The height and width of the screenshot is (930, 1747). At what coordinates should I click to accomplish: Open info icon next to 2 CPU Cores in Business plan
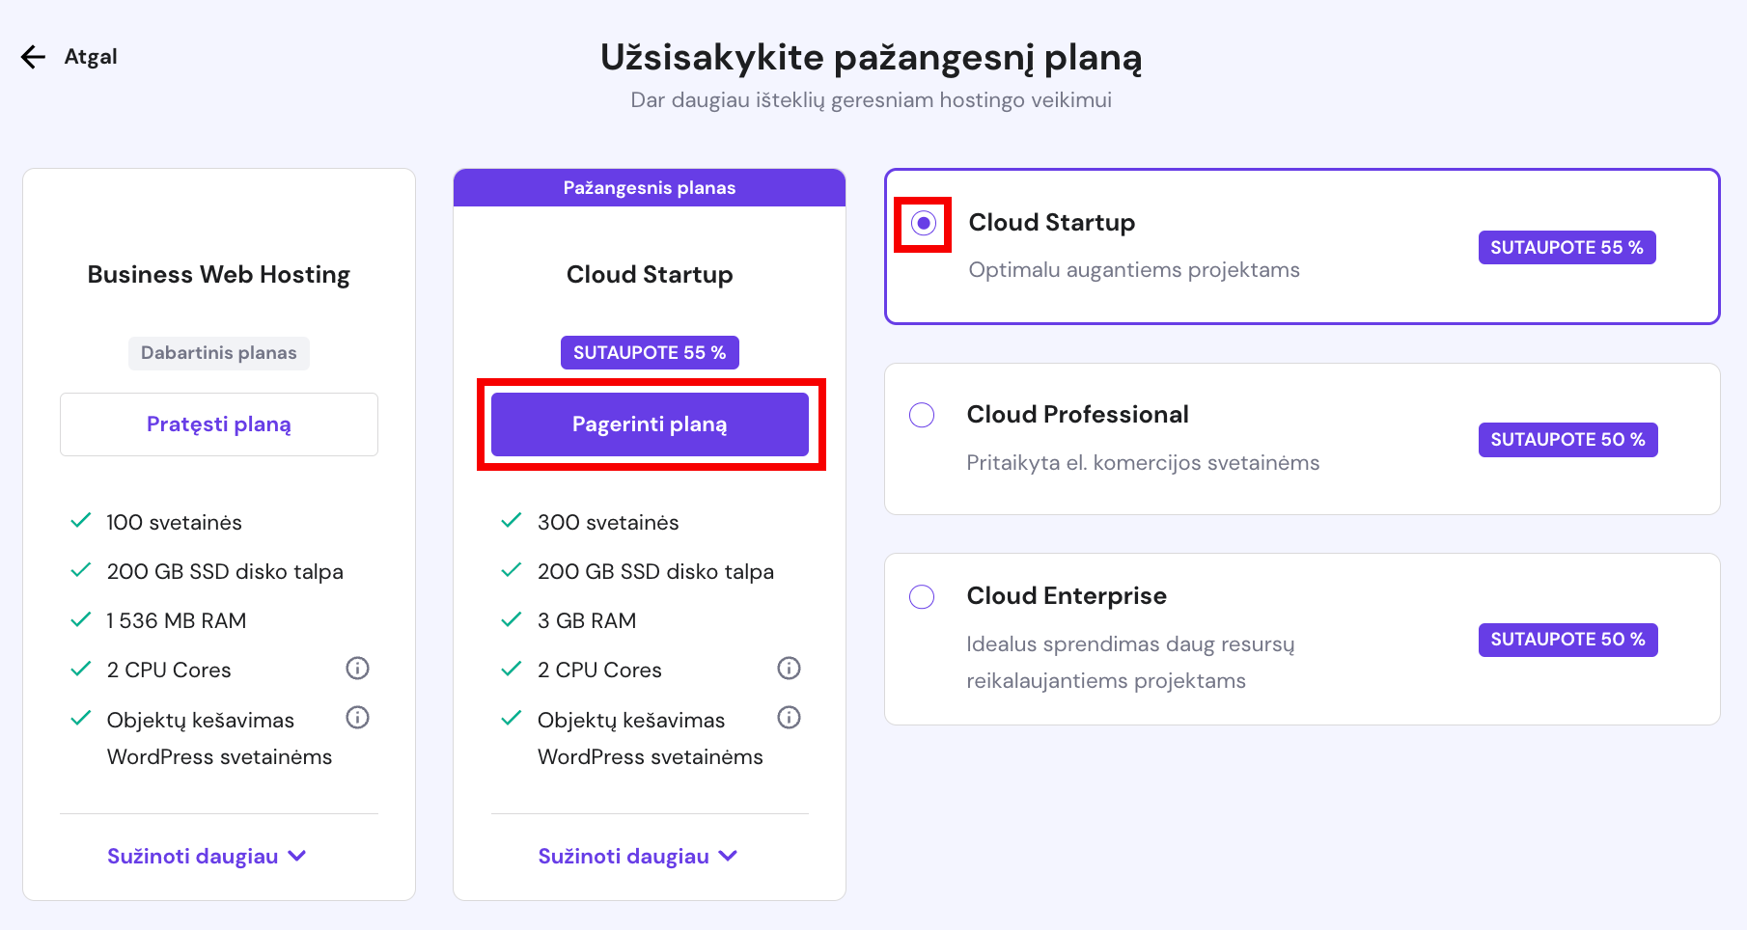pos(358,668)
